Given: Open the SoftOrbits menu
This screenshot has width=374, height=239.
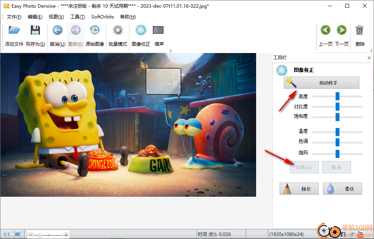Looking at the screenshot, I should pos(103,17).
